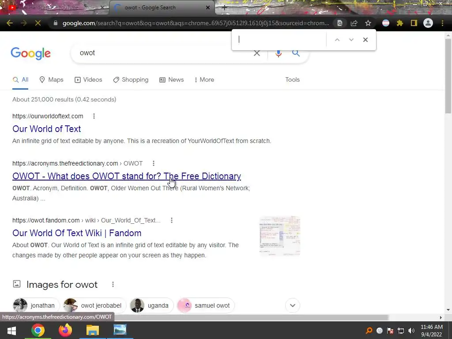Click the Fandom wiki result thumbnail
The image size is (452, 339).
[x=279, y=236]
